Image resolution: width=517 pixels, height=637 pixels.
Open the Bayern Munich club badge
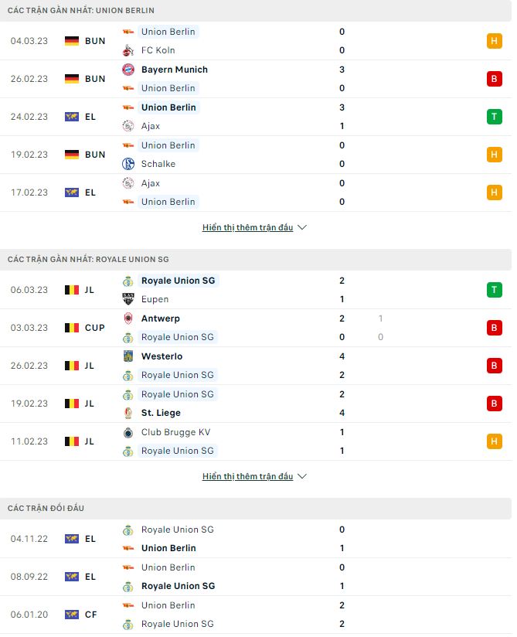tap(128, 70)
